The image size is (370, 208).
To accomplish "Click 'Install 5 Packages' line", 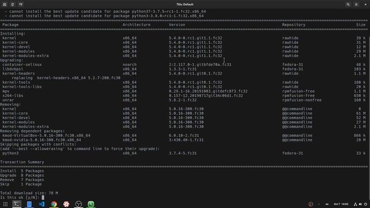I will tap(22, 171).
